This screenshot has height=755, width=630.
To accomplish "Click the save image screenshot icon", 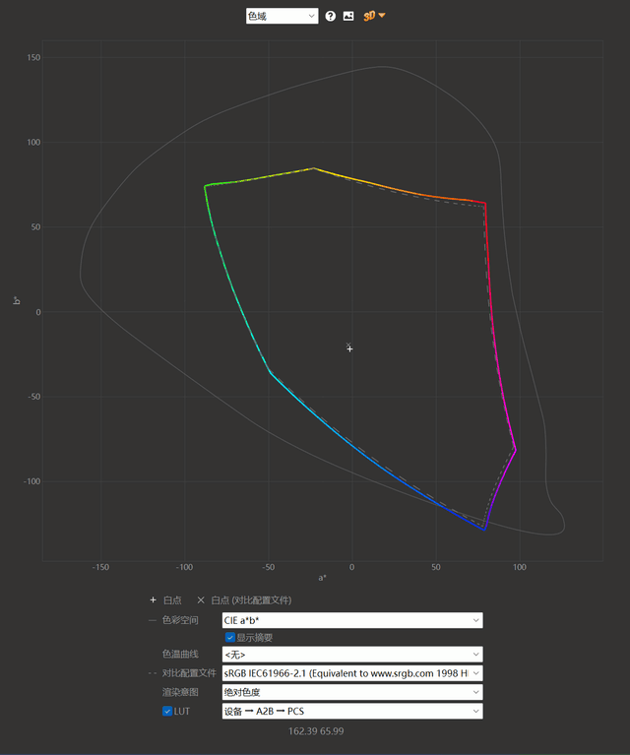I will click(348, 16).
